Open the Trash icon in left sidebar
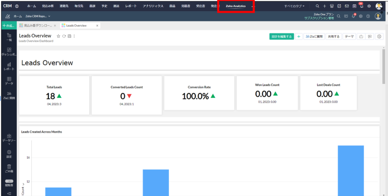The height and width of the screenshot is (196, 388). pyautogui.click(x=9, y=168)
